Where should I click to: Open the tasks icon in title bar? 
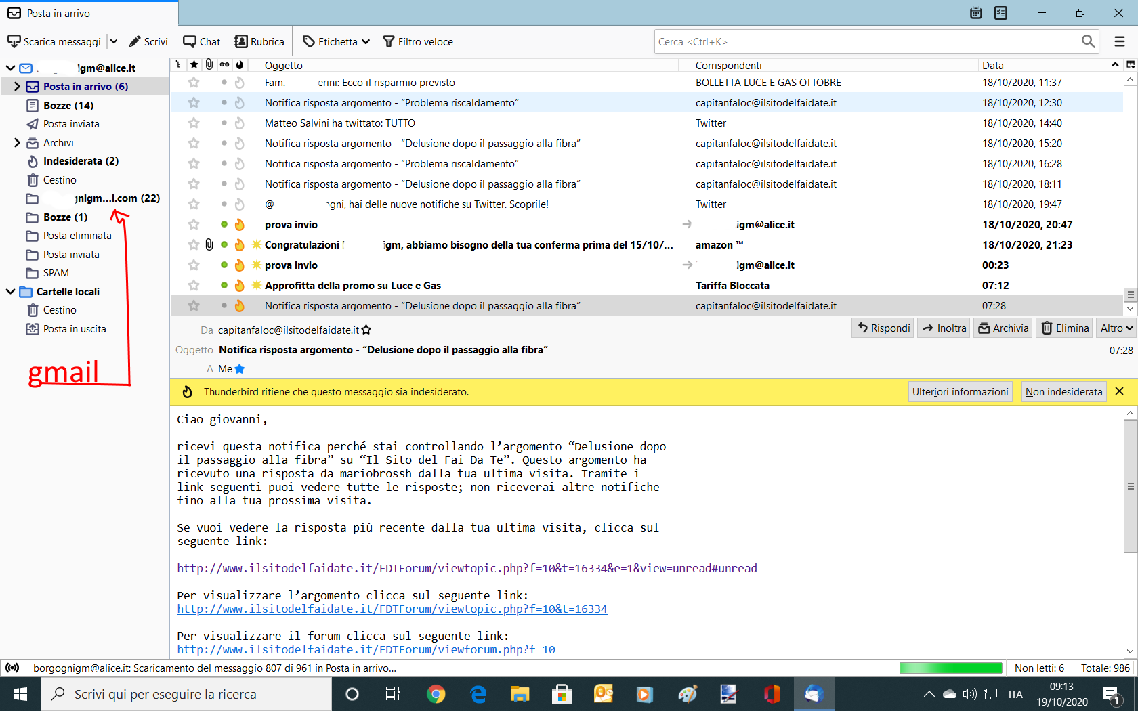coord(1001,13)
